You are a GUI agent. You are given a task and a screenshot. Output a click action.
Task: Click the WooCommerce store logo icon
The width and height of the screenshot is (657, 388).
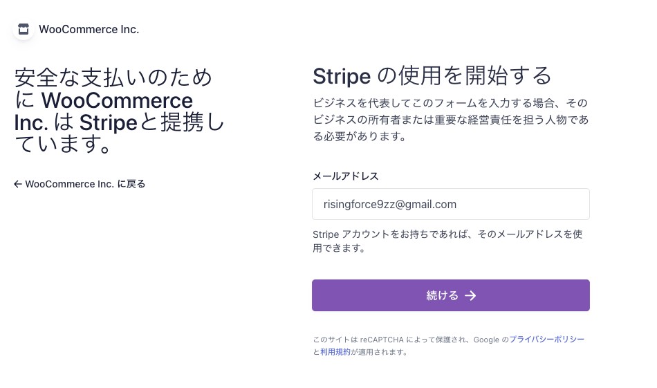pyautogui.click(x=24, y=29)
